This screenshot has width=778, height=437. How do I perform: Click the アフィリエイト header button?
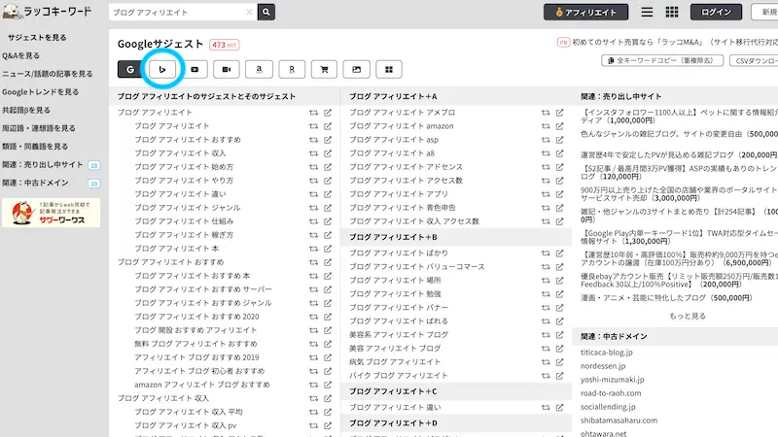584,12
